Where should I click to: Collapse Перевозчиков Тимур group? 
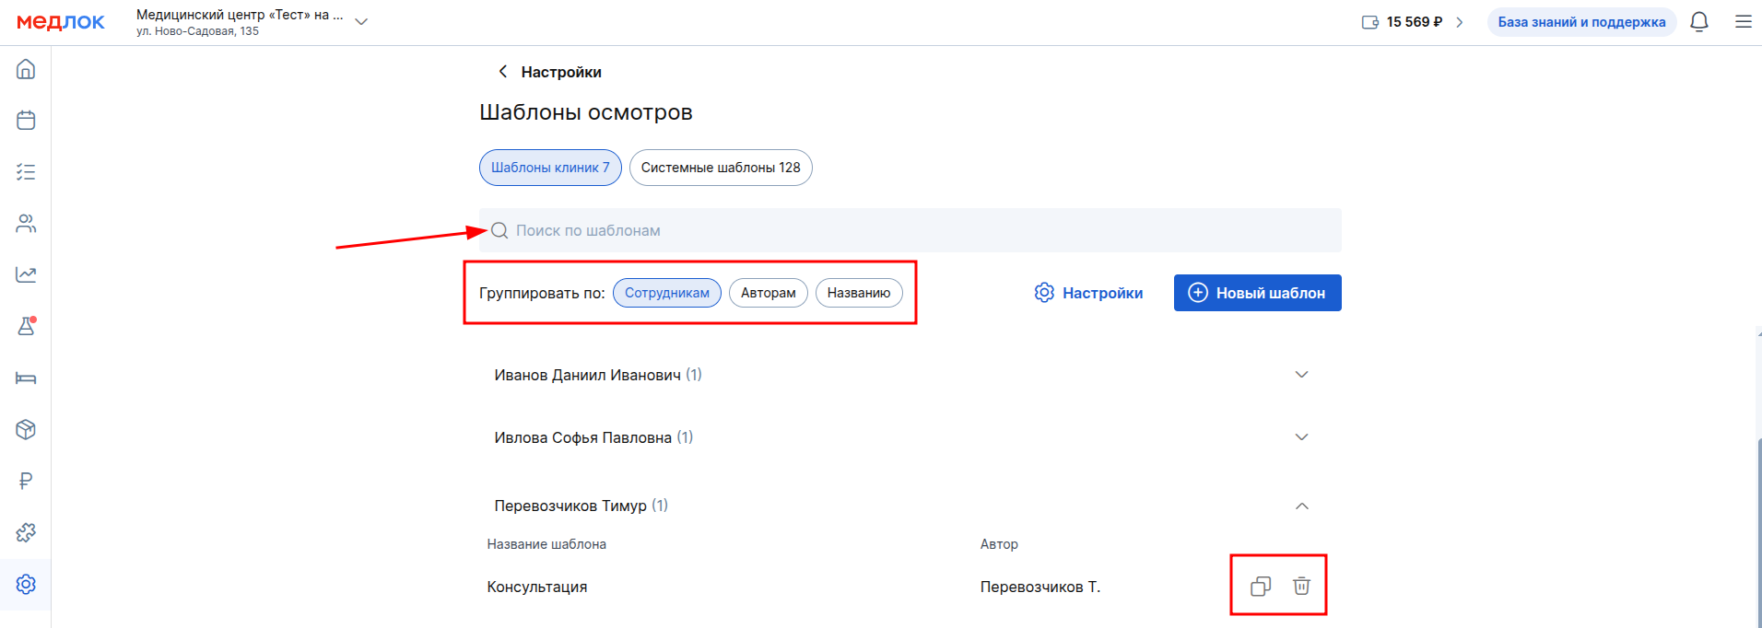coord(1301,506)
